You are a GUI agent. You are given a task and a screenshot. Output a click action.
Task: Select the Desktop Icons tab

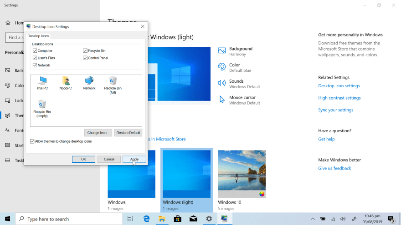pyautogui.click(x=38, y=36)
